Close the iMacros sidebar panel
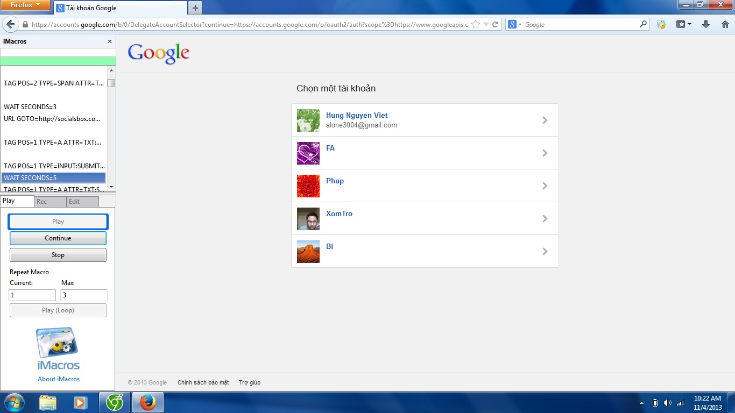 110,41
